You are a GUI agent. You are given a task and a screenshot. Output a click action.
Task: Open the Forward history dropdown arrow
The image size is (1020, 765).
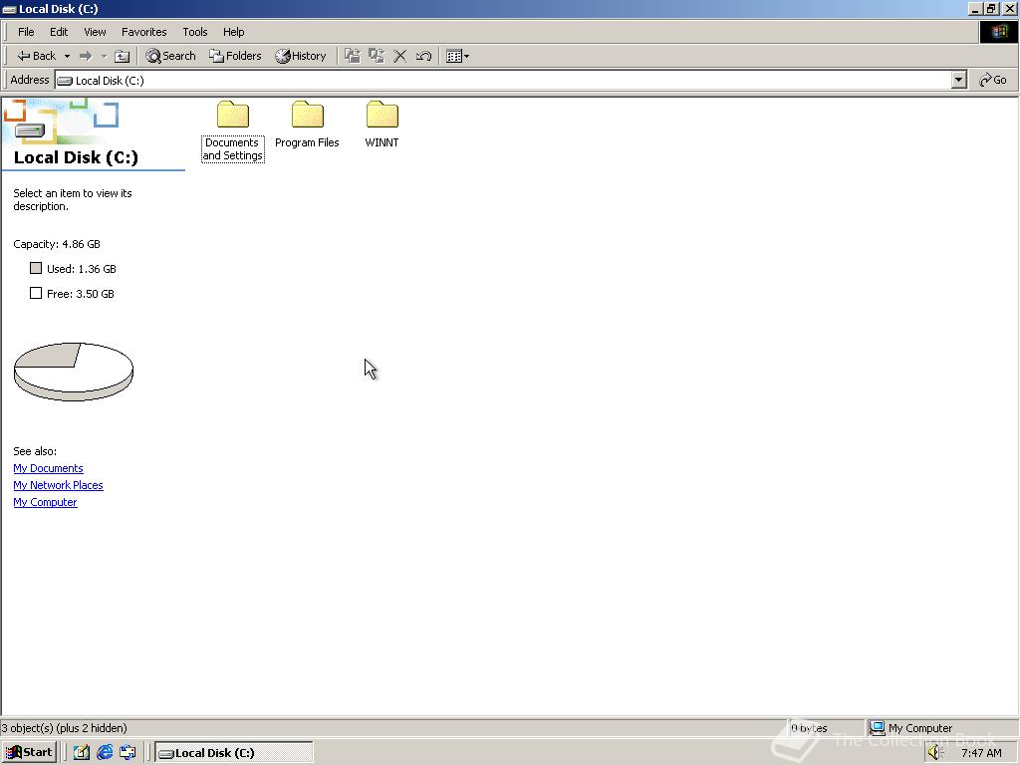pyautogui.click(x=104, y=56)
